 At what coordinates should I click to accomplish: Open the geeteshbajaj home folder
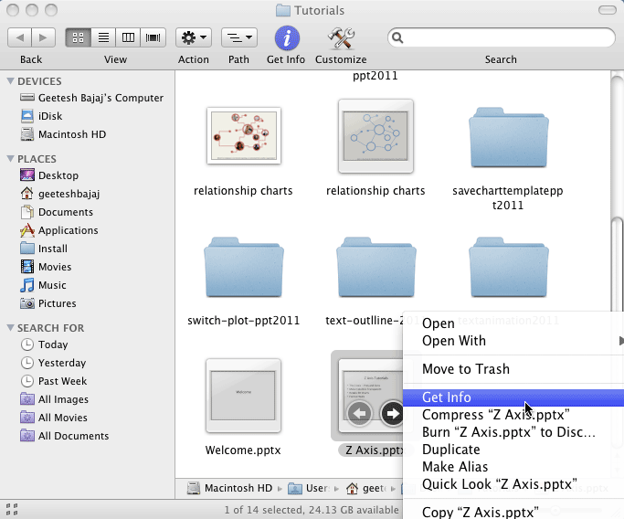click(x=60, y=194)
